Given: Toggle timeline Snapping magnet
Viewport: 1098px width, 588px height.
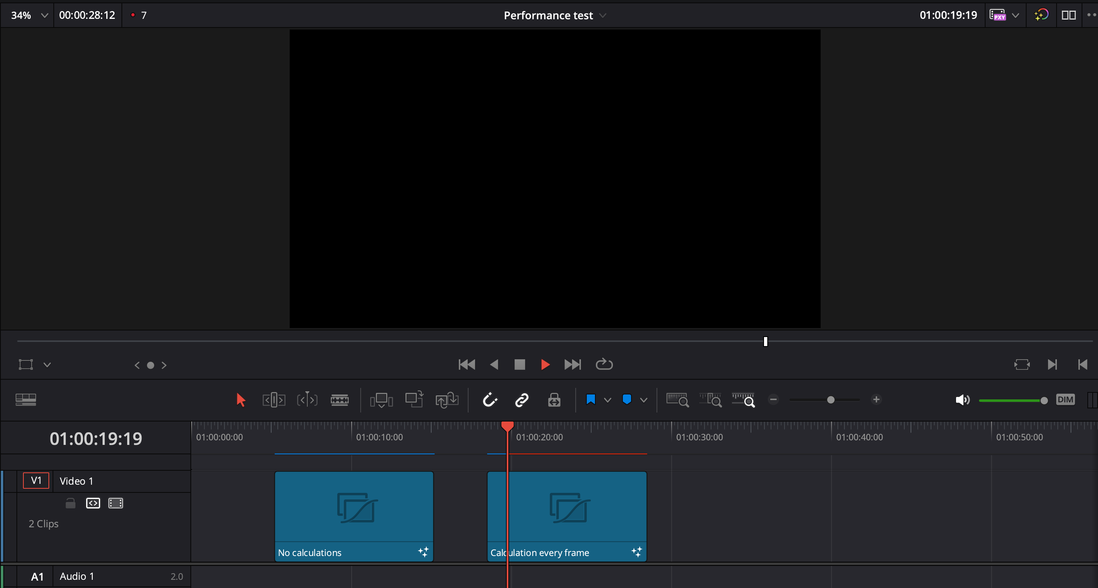Looking at the screenshot, I should click(490, 400).
